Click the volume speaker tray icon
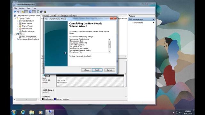The height and width of the screenshot is (115, 205). [x=180, y=112]
